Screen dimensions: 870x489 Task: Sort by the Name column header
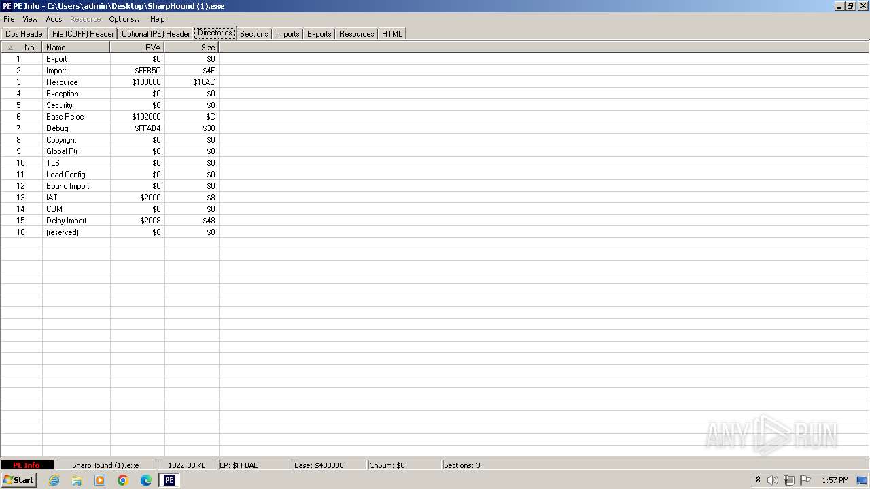[x=76, y=48]
